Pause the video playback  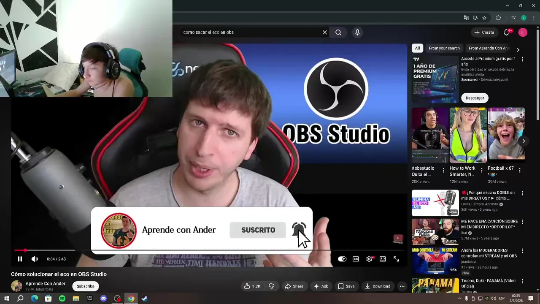(20, 259)
